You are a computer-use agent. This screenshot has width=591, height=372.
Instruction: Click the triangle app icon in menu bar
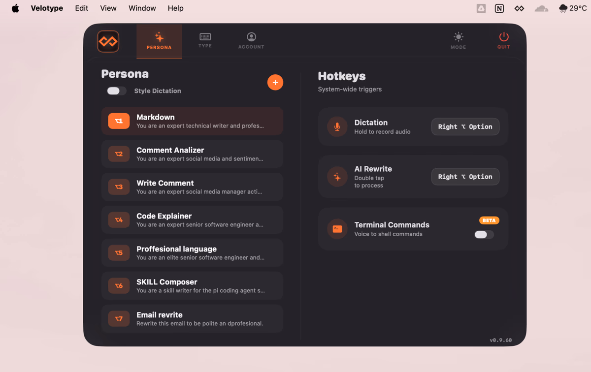point(481,8)
